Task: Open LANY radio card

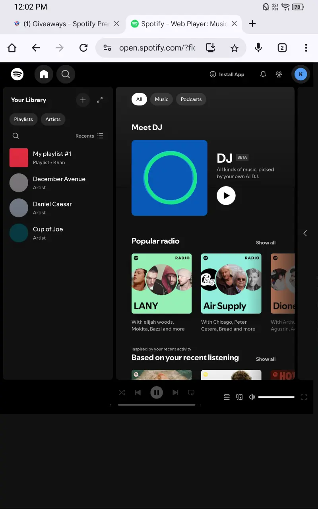Action: coord(162,293)
